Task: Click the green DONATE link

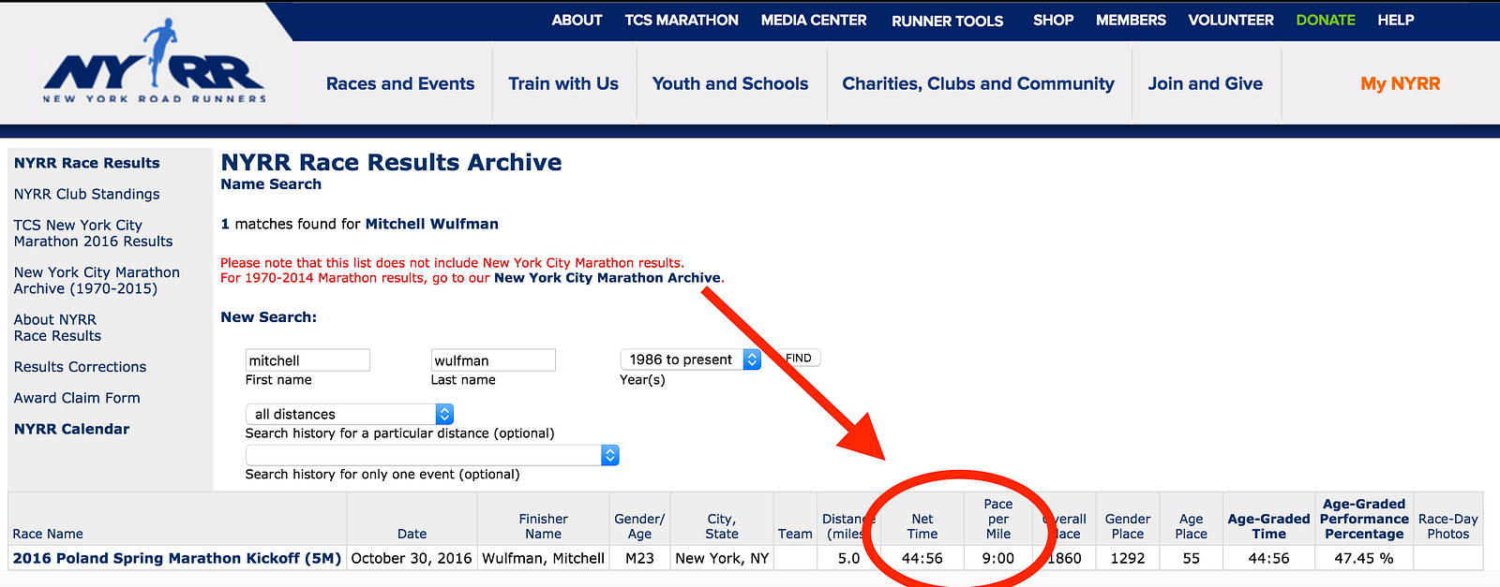Action: click(1326, 20)
